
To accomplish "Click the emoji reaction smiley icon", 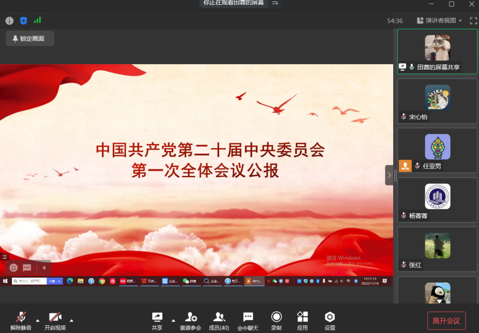I will 14,267.
